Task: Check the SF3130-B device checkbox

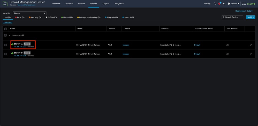Action: coord(5,54)
